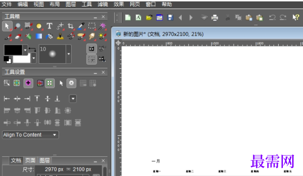Open the brush size 10 dropdown arrow

(x=68, y=54)
